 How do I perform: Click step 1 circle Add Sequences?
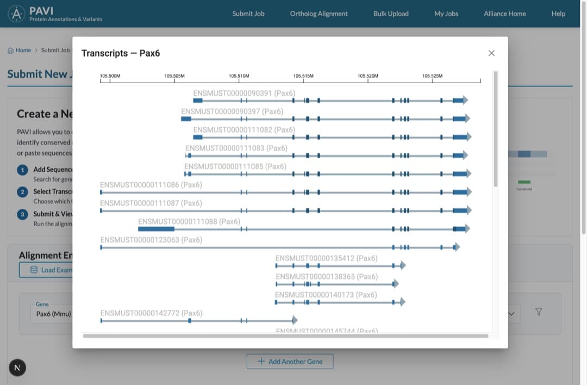click(22, 170)
